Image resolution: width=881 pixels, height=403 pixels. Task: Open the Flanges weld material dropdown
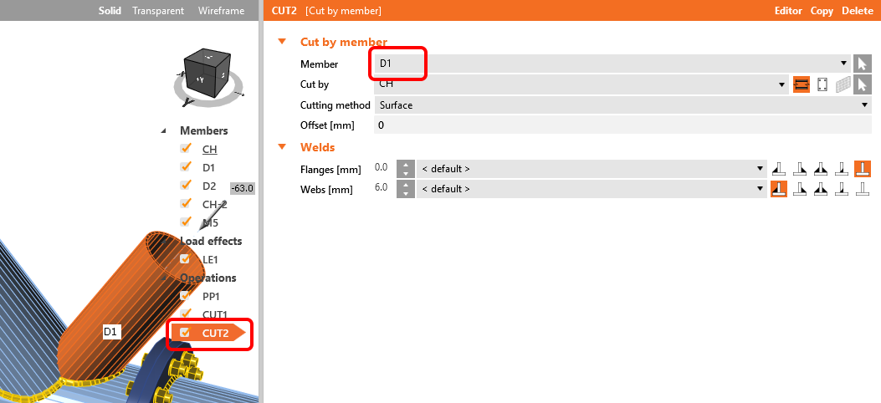tap(591, 168)
